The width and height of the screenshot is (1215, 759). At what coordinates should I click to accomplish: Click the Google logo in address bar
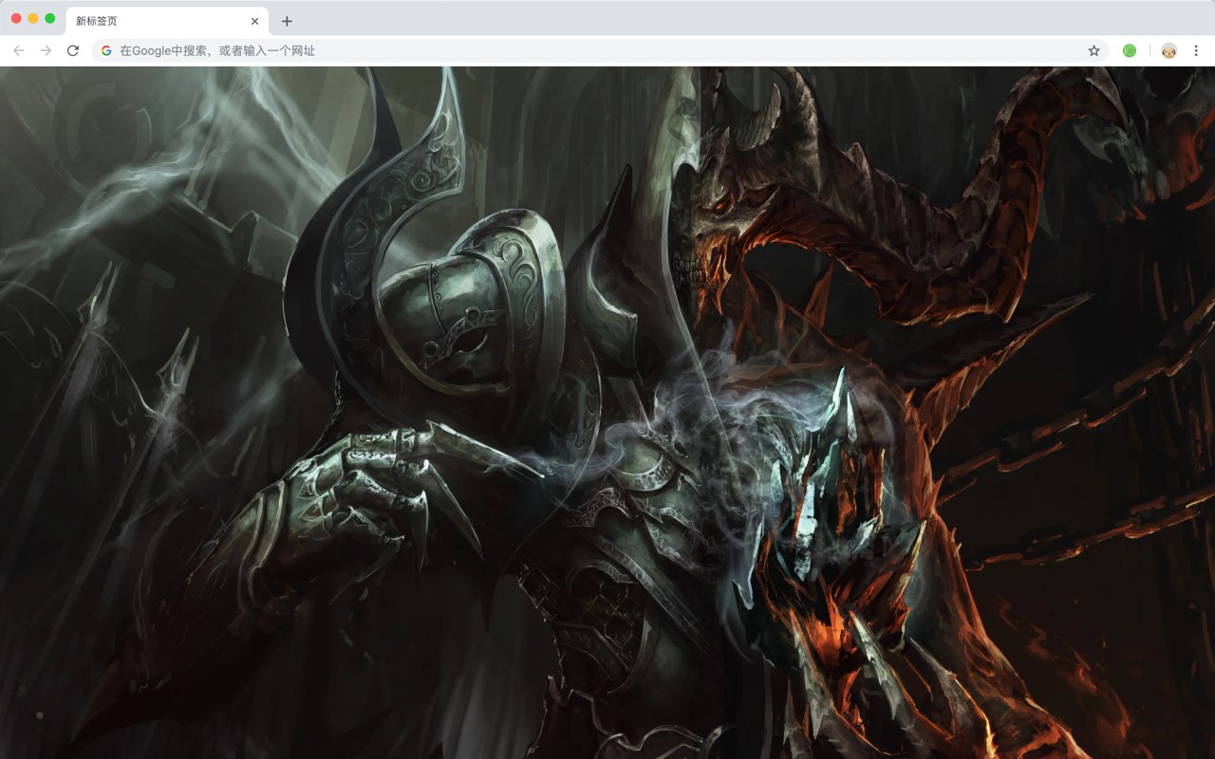tap(106, 50)
